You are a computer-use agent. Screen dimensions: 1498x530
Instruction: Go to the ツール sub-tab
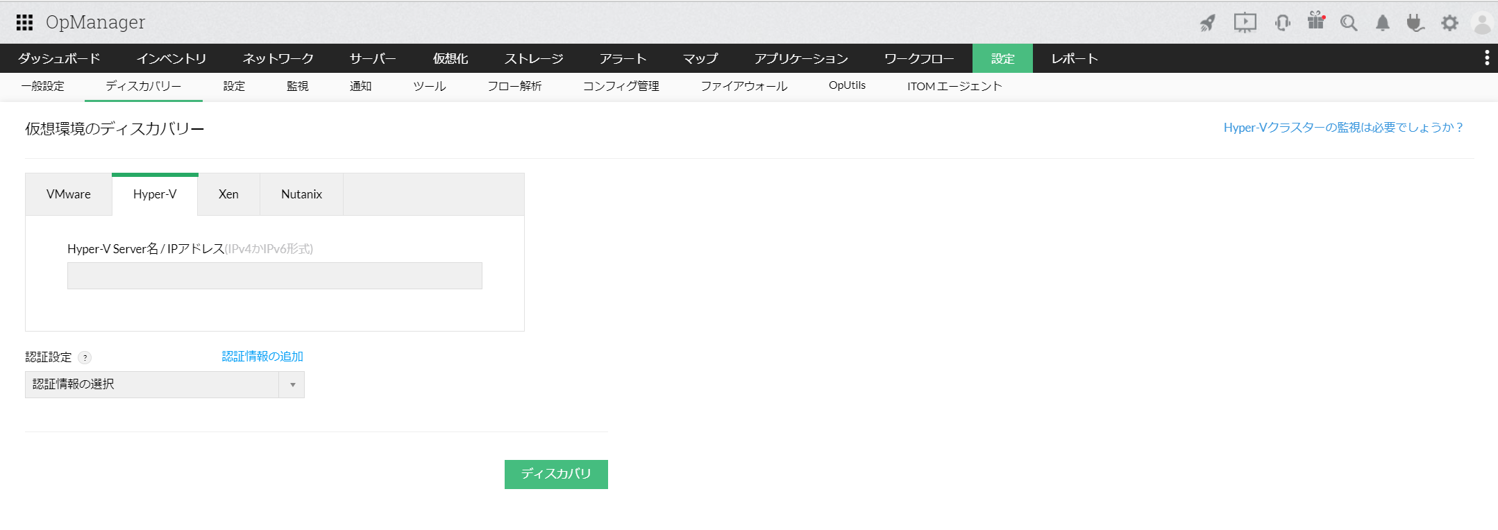[x=430, y=86]
